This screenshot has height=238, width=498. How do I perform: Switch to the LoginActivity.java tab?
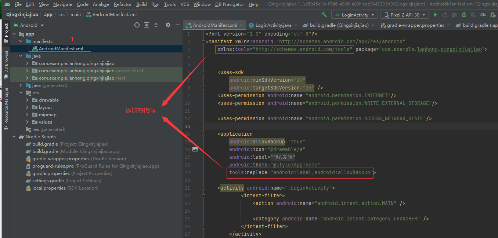[x=273, y=25]
